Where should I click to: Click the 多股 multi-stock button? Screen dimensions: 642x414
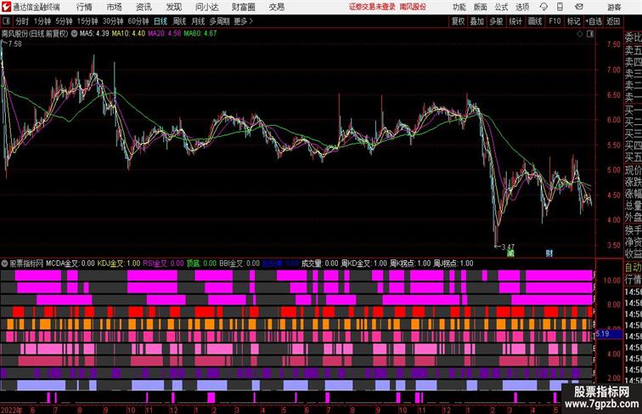pyautogui.click(x=496, y=21)
